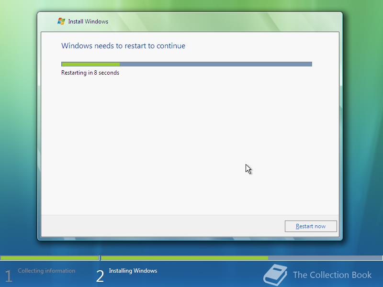
Task: Click the Windows flag logo icon
Action: [x=61, y=21]
